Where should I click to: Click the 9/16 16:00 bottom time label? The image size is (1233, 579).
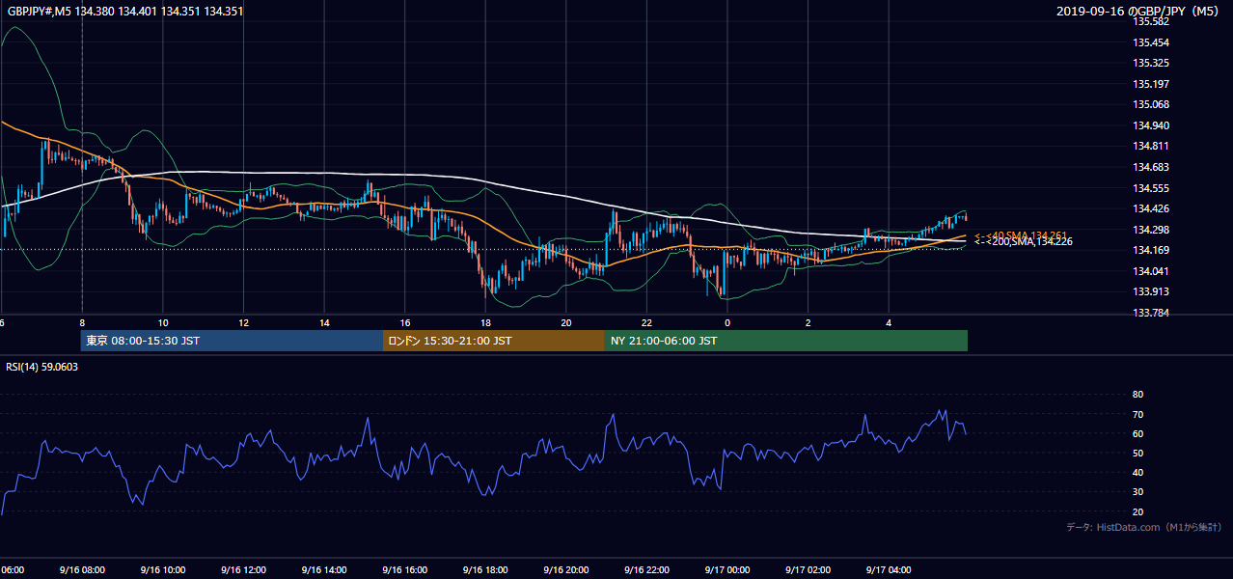click(x=404, y=570)
